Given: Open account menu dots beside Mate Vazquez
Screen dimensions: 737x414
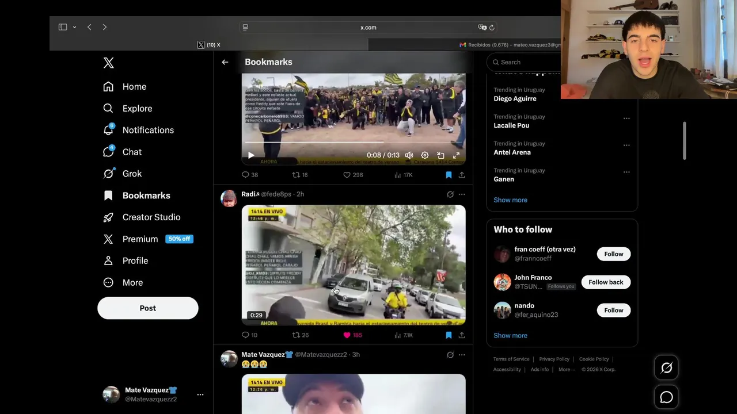Looking at the screenshot, I should click(200, 394).
